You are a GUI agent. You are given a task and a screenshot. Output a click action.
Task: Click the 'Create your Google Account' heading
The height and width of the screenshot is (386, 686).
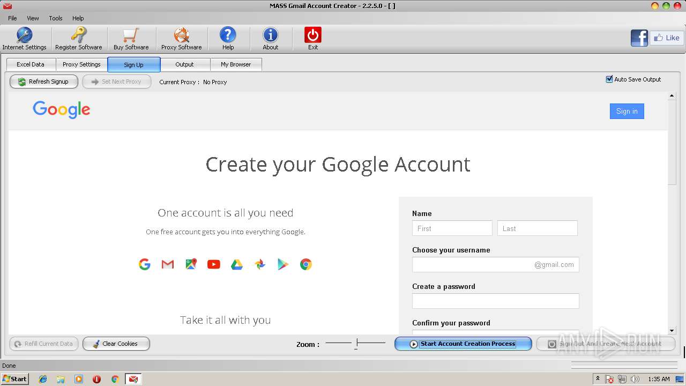(338, 164)
